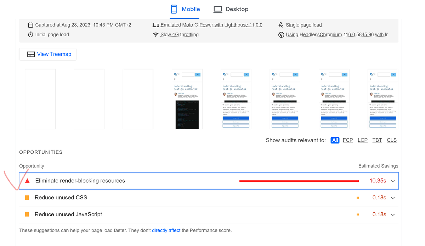Image resolution: width=425 pixels, height=246 pixels.
Task: Switch to the Desktop tab
Action: pos(231,9)
